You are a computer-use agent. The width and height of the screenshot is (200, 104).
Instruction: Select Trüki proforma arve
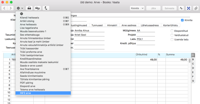point(43,52)
